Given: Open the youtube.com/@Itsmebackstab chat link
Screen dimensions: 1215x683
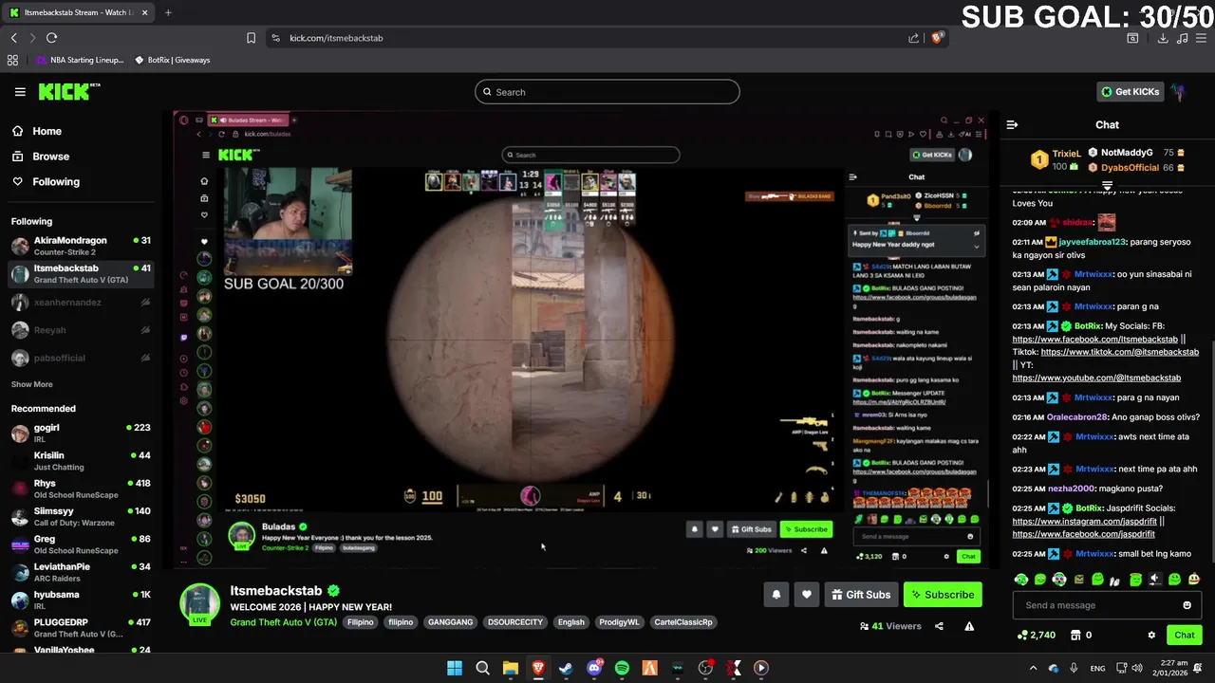Looking at the screenshot, I should (1096, 378).
